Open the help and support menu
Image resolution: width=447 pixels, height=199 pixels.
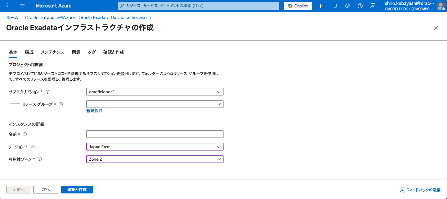[x=360, y=6]
